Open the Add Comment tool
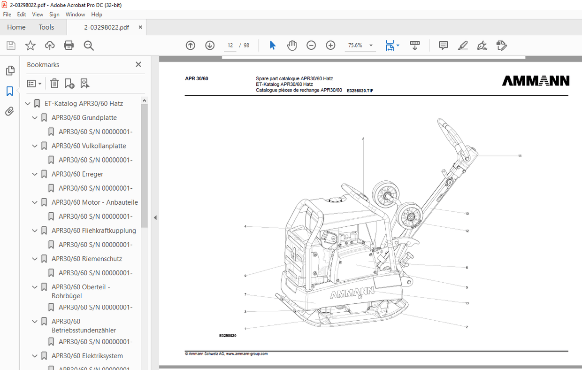 click(x=443, y=45)
